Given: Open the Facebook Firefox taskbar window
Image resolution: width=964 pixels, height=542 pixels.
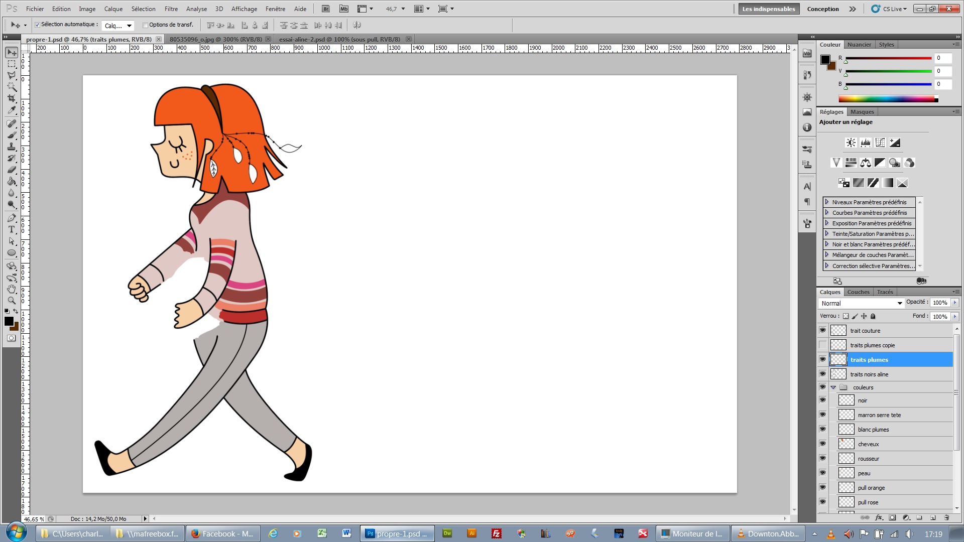Looking at the screenshot, I should pyautogui.click(x=222, y=533).
